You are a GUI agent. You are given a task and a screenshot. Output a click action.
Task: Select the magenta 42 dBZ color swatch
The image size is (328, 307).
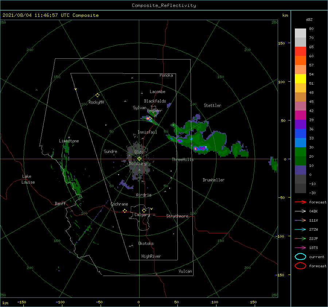click(300, 115)
